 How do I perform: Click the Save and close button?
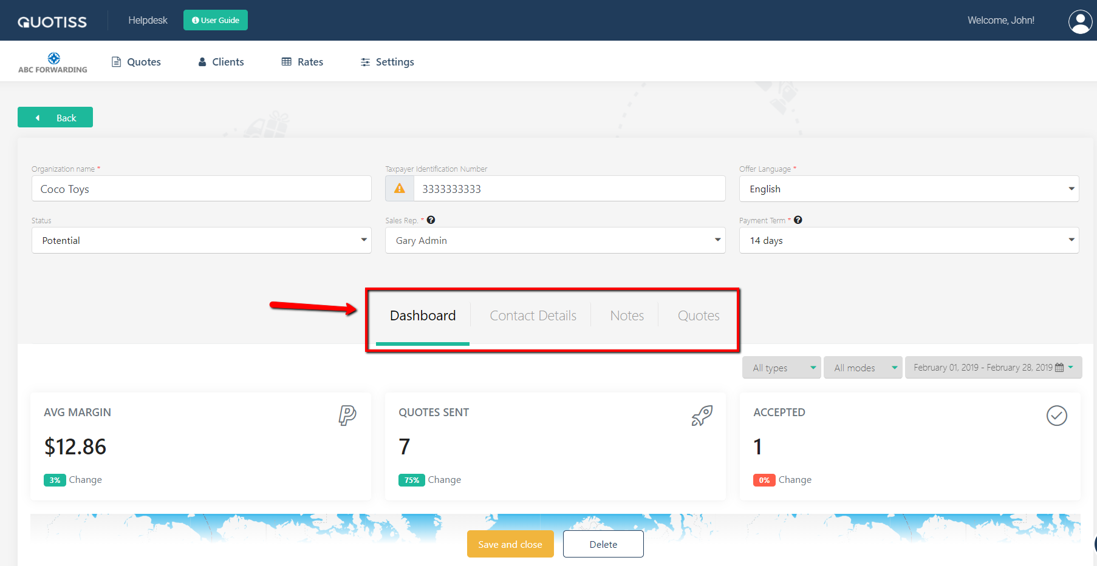click(510, 544)
